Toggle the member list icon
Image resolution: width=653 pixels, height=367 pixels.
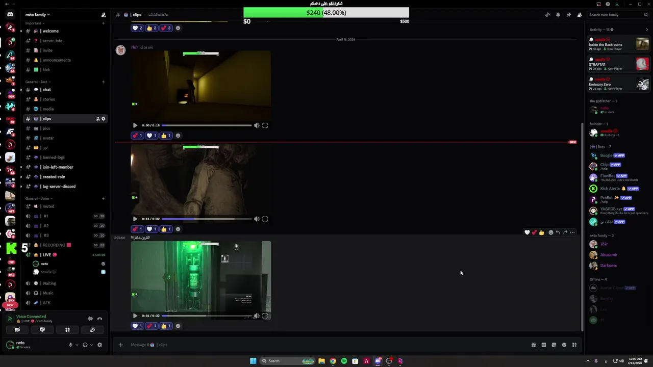(580, 15)
